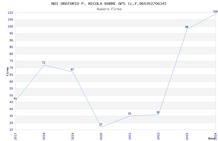Image resolution: width=218 pixels, height=141 pixels.
Task: Click the y-axis tick value 45
Action: point(11,102)
